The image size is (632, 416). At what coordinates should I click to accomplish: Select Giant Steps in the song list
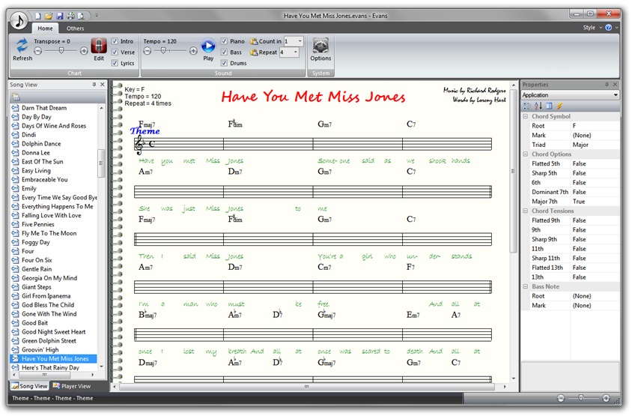pos(37,287)
